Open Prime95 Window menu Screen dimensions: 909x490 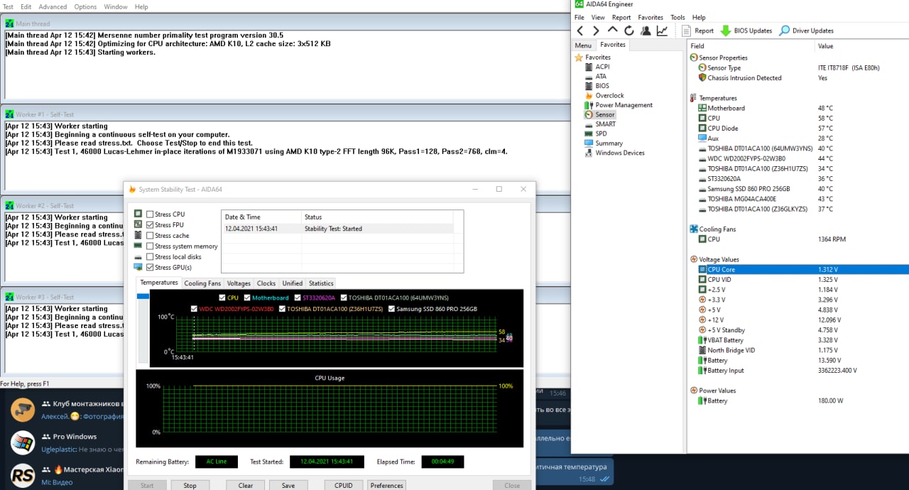point(116,6)
